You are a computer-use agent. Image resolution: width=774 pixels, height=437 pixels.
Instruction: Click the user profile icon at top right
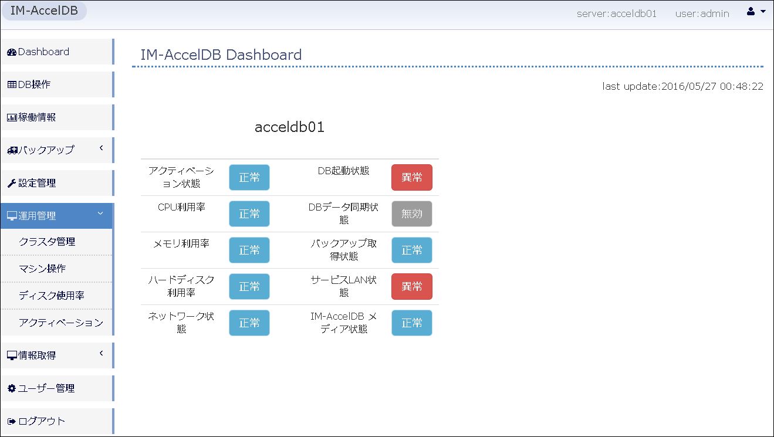click(x=751, y=11)
